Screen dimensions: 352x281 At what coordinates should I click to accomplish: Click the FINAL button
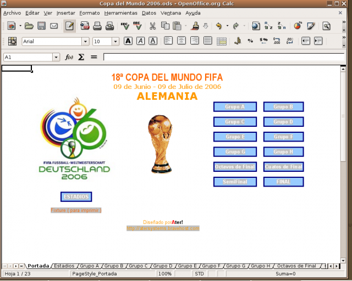[x=284, y=182]
